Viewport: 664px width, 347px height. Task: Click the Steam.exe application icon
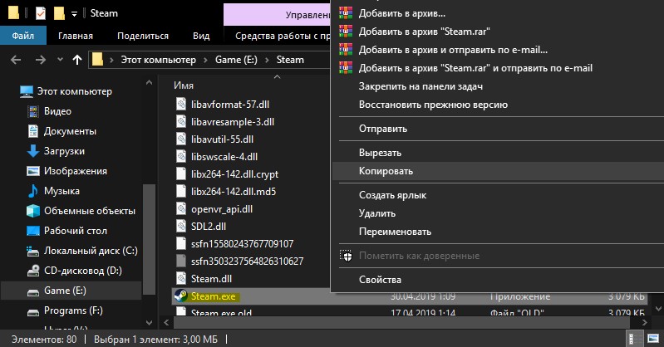click(181, 296)
